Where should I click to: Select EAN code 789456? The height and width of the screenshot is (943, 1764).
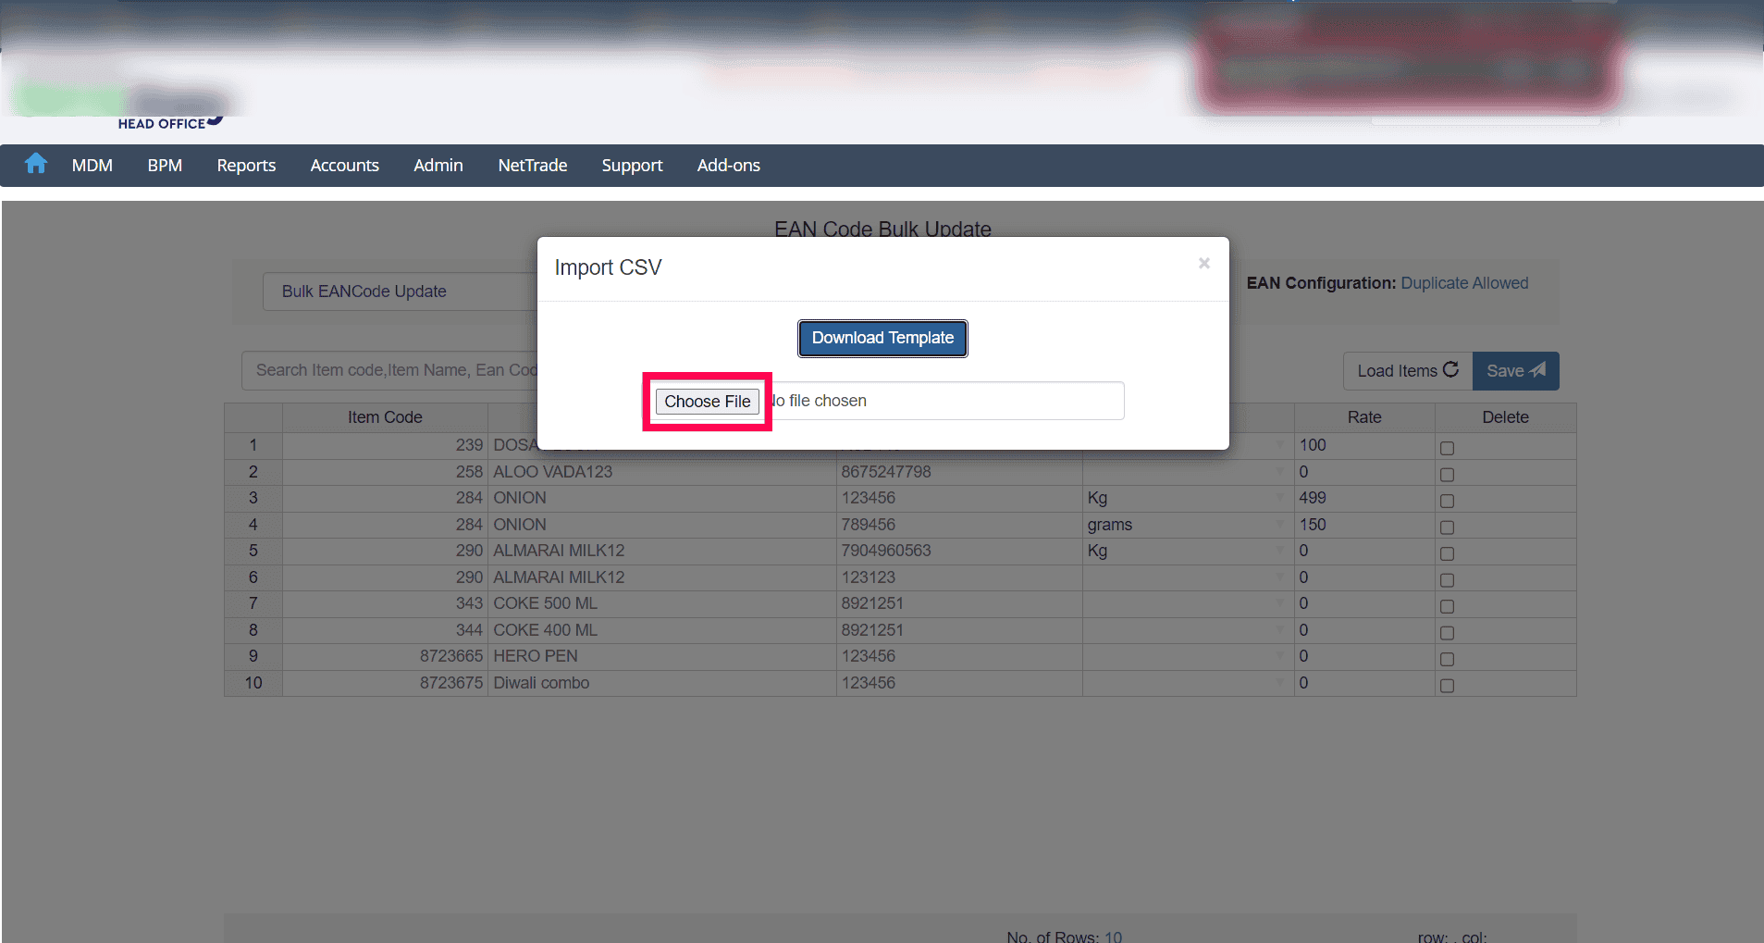(x=959, y=525)
